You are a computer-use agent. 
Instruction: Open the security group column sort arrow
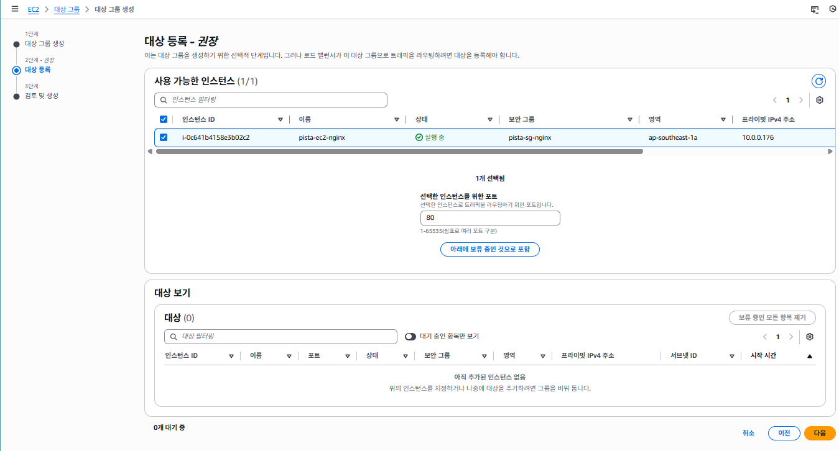pos(630,119)
